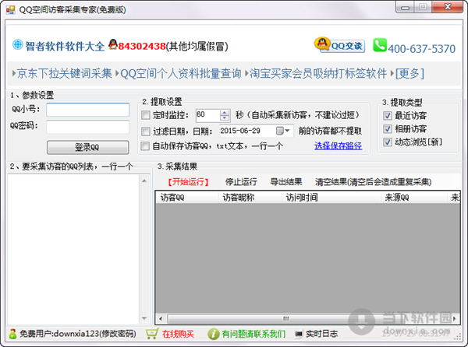Uncheck 最近访客 checkbox
468x347 pixels.
[x=388, y=116]
